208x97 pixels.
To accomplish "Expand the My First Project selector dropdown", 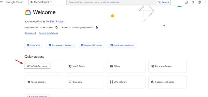I will 41,2.
